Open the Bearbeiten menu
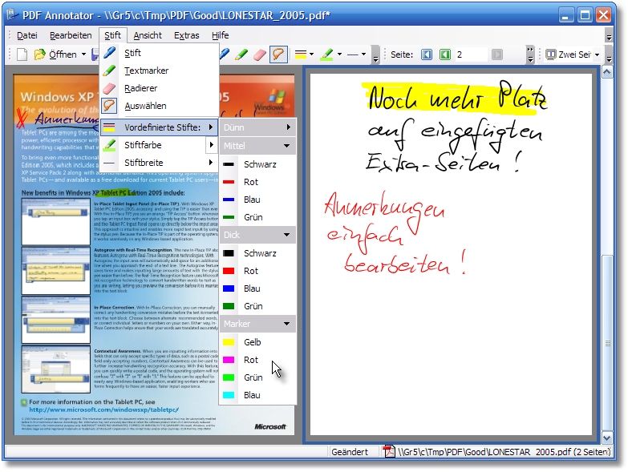This screenshot has height=472, width=628. coord(71,35)
